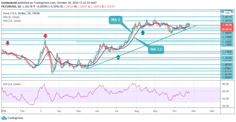This screenshot has width=236, height=122.
Task: Click the 1.06350 price level label
Action: tap(227, 74)
